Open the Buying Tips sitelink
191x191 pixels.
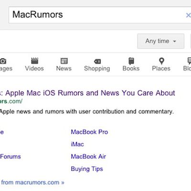[x=87, y=169]
